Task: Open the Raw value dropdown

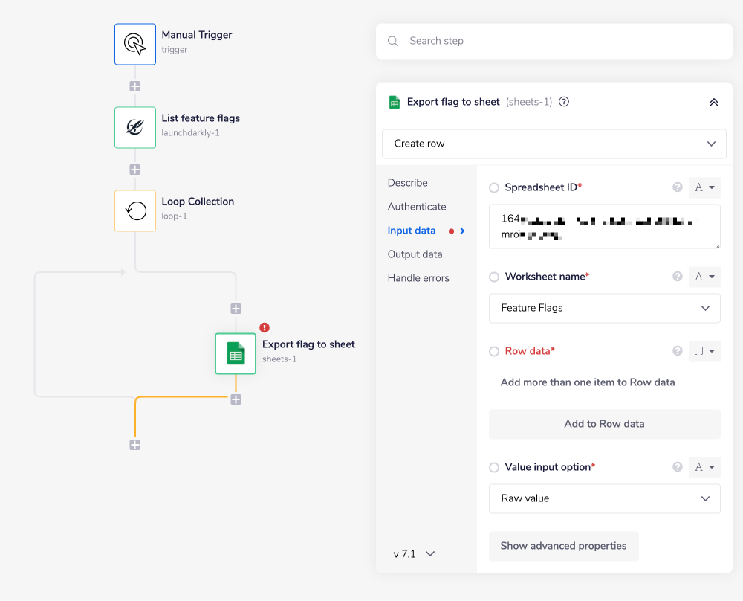Action: click(x=604, y=498)
